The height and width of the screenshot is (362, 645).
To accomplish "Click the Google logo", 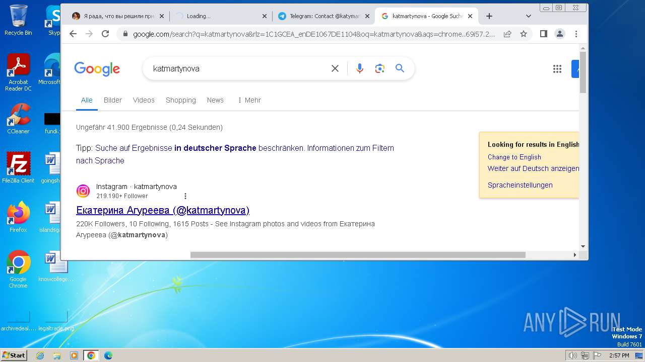I will 97,69.
